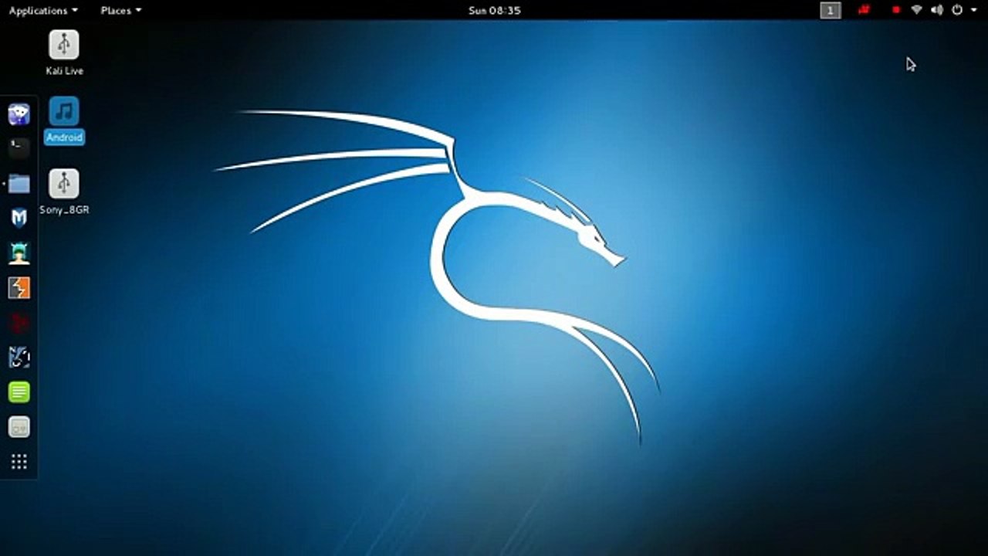
Task: Launch the dark red Maltego dock icon
Action: tap(19, 323)
